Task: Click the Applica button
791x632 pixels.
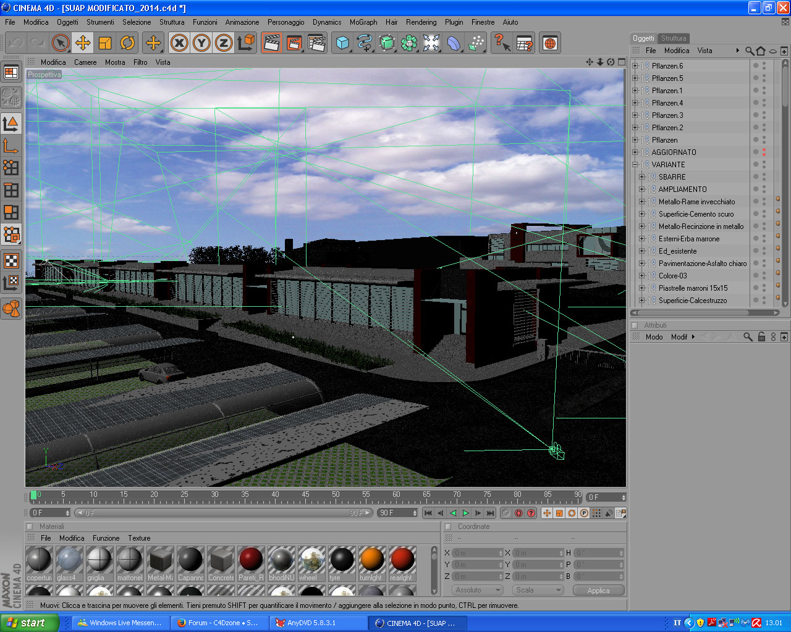Action: pyautogui.click(x=598, y=591)
